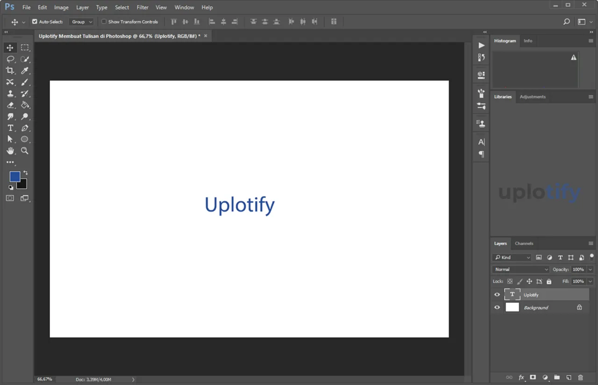Open the Move tool preset picker arrow
The image size is (598, 385).
(x=23, y=22)
